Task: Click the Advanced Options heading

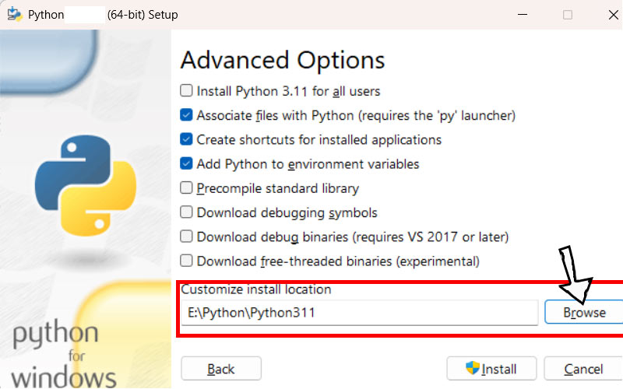Action: click(283, 60)
